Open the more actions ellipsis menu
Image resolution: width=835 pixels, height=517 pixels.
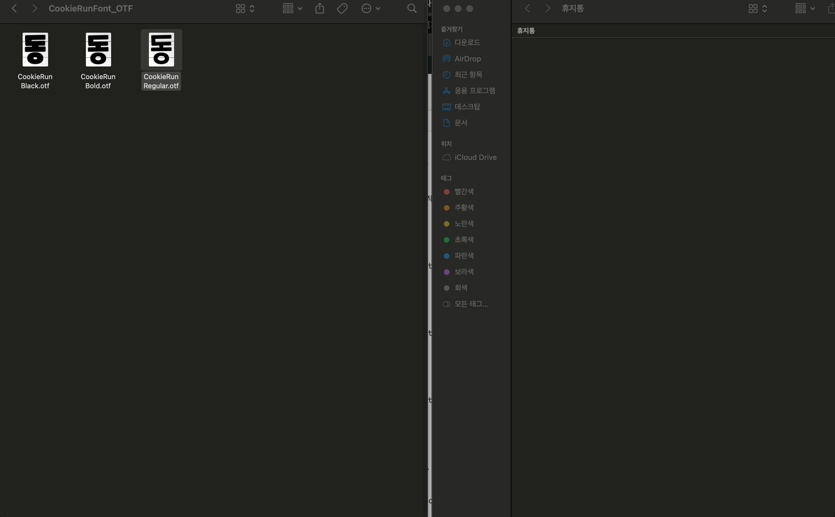coord(371,9)
